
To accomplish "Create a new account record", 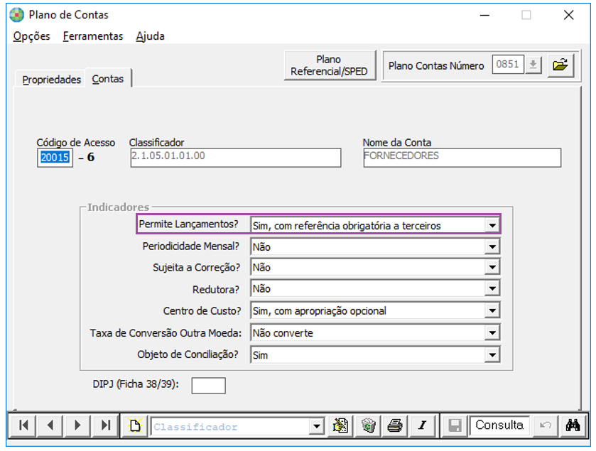I will [x=135, y=425].
